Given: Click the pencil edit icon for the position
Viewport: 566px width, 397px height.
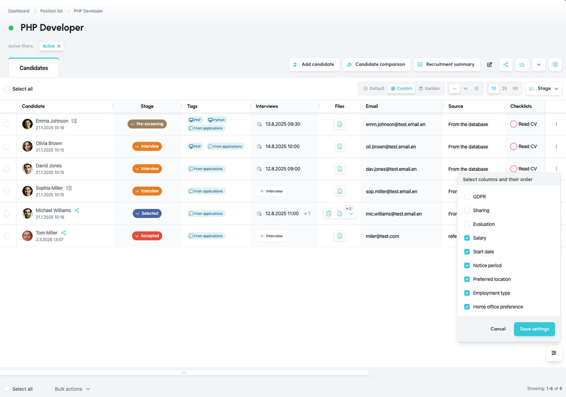Looking at the screenshot, I should tap(490, 65).
